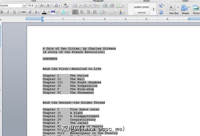200x136 pixels.
Task: Apply subscript formatting
Action: point(37,12)
